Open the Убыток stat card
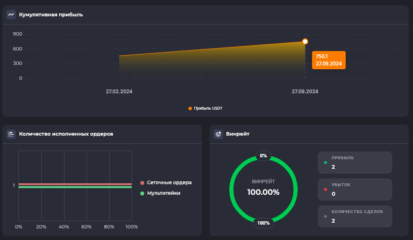 (x=355, y=189)
